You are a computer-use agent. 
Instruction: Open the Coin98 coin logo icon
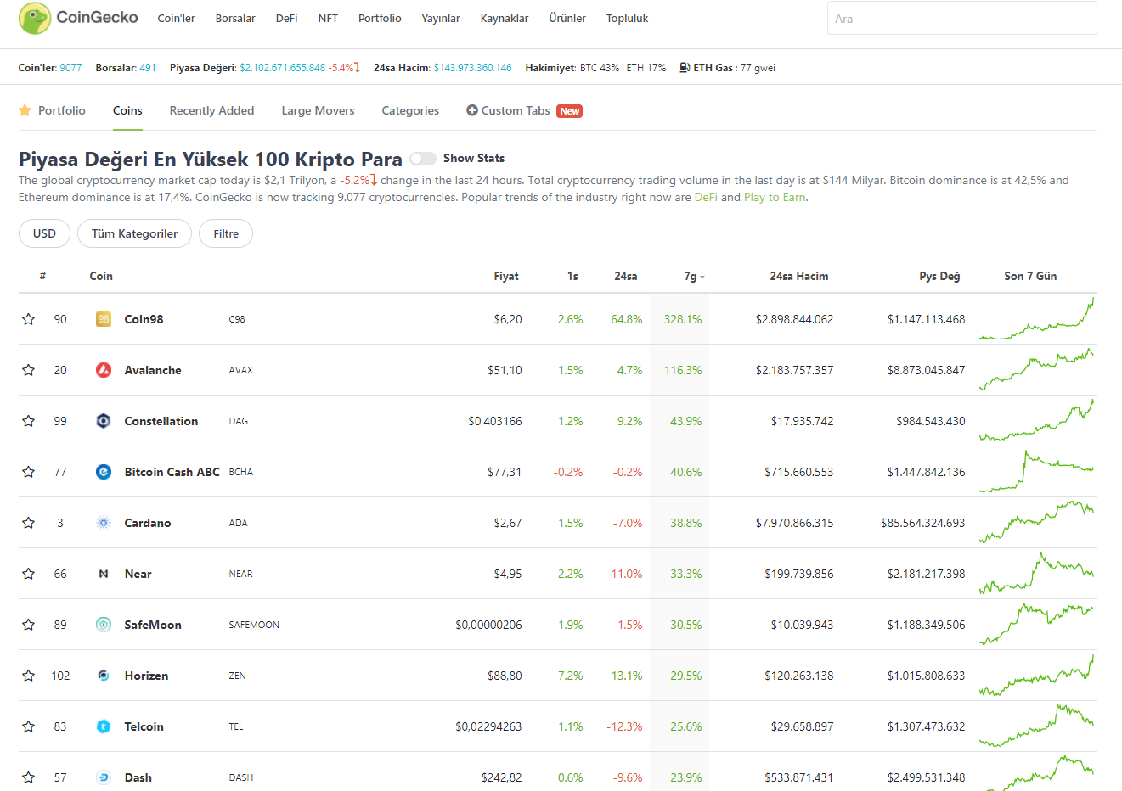[x=104, y=319]
